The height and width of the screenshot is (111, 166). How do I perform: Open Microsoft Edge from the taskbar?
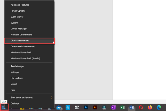click(x=159, y=108)
